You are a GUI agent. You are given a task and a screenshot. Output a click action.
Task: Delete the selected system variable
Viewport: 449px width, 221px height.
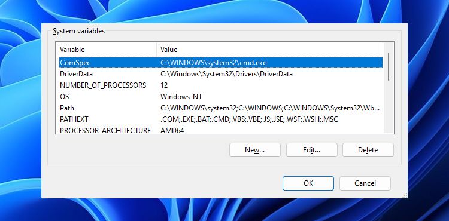coord(368,150)
